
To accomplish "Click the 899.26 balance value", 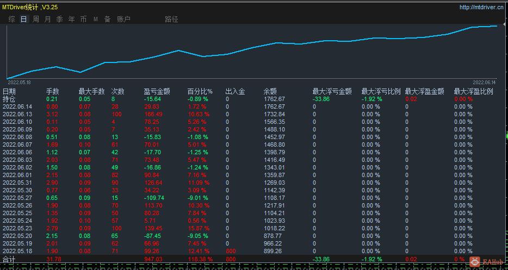I will point(273,251).
